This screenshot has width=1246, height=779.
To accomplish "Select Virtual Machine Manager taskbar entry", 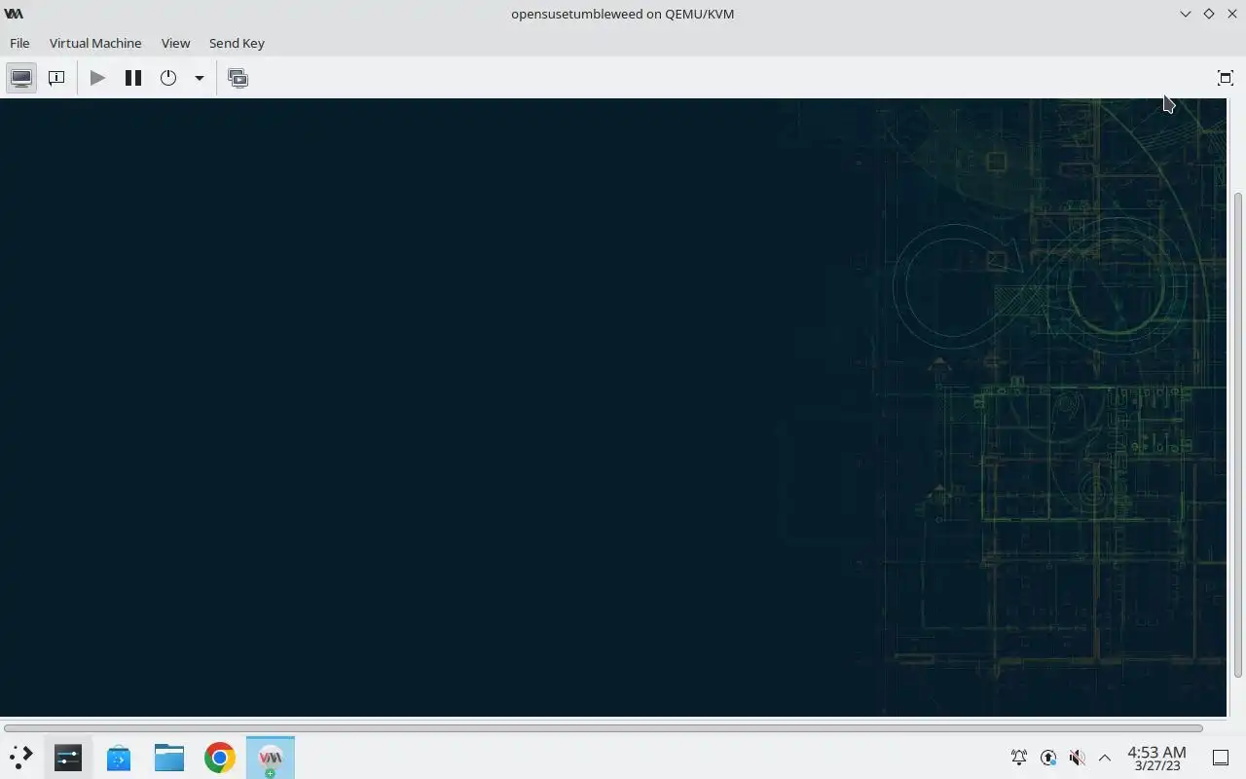I will pos(271,757).
